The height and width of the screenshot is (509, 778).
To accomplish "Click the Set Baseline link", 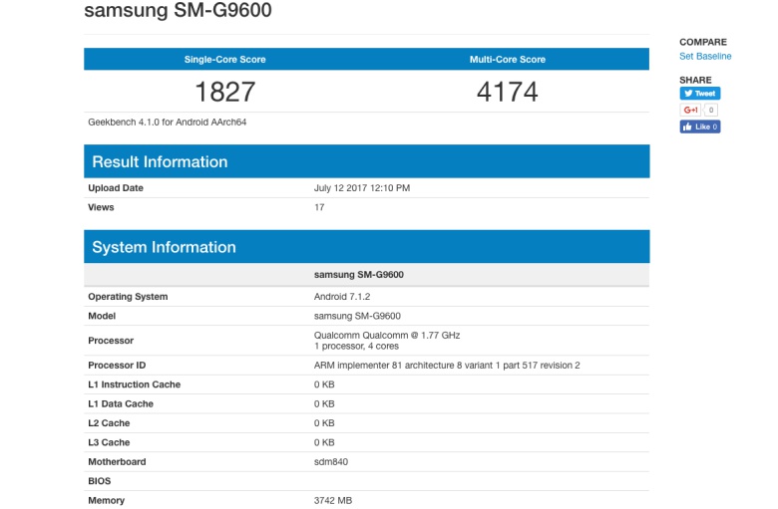I will point(705,56).
